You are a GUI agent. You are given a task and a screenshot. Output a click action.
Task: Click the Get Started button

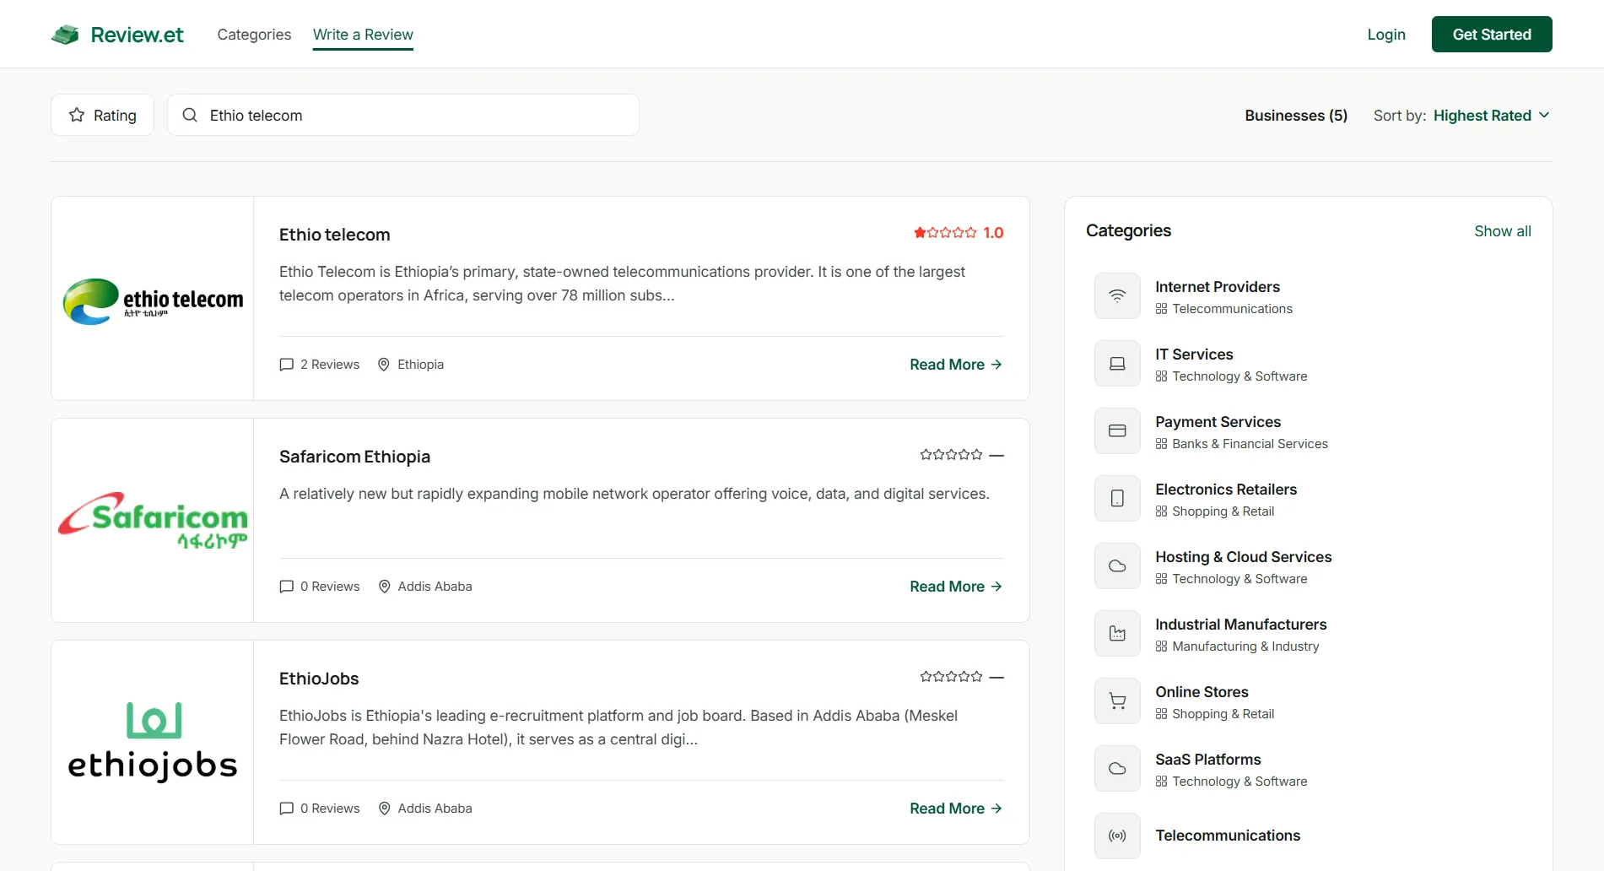tap(1492, 35)
